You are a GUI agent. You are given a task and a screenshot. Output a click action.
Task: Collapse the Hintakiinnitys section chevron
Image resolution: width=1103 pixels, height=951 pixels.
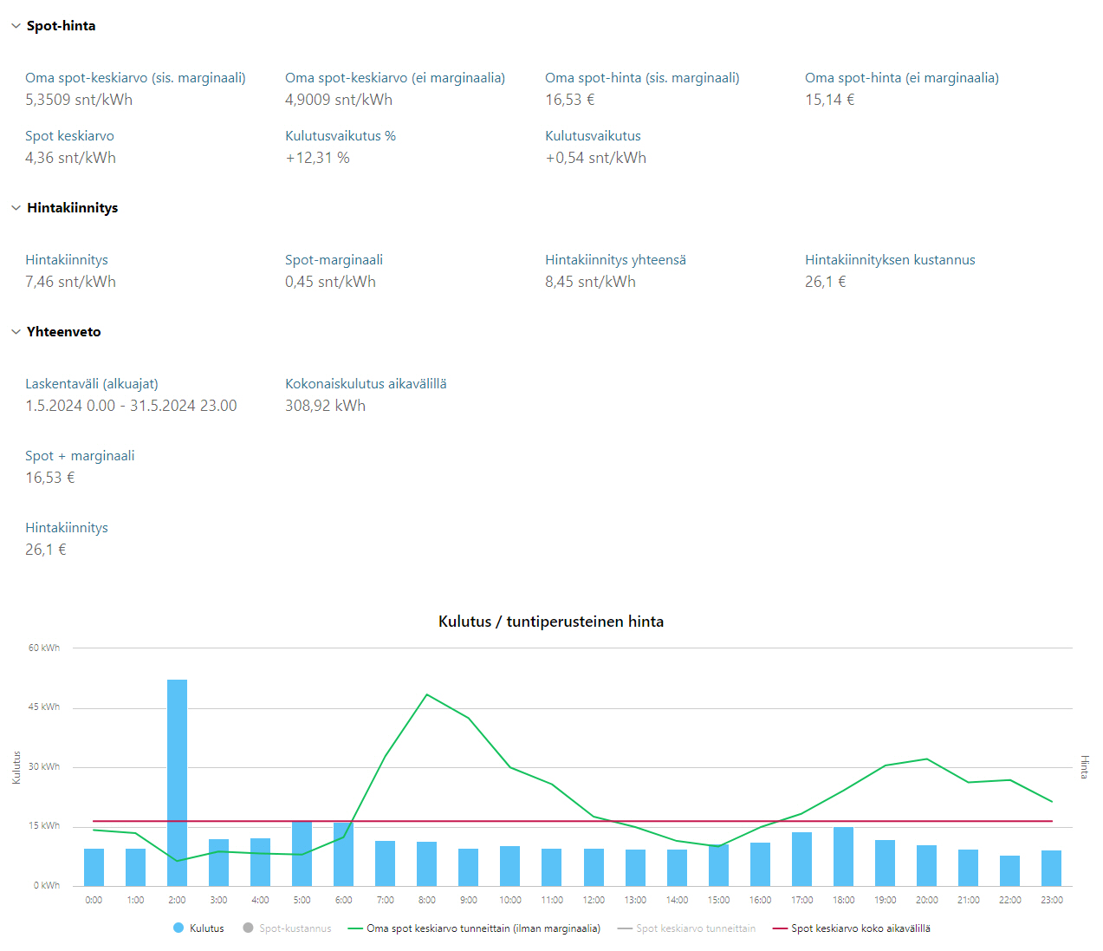[x=16, y=208]
